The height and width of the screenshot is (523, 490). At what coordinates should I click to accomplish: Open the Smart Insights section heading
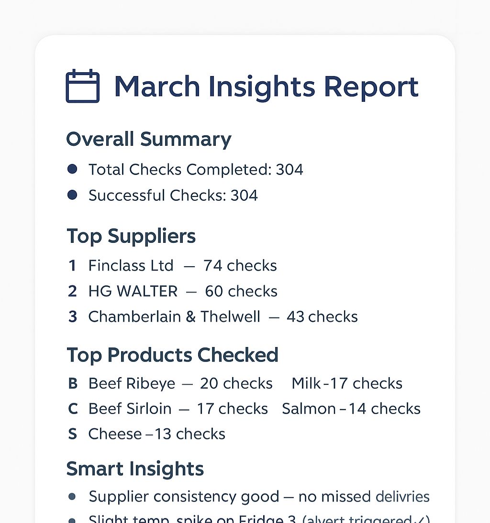(135, 469)
